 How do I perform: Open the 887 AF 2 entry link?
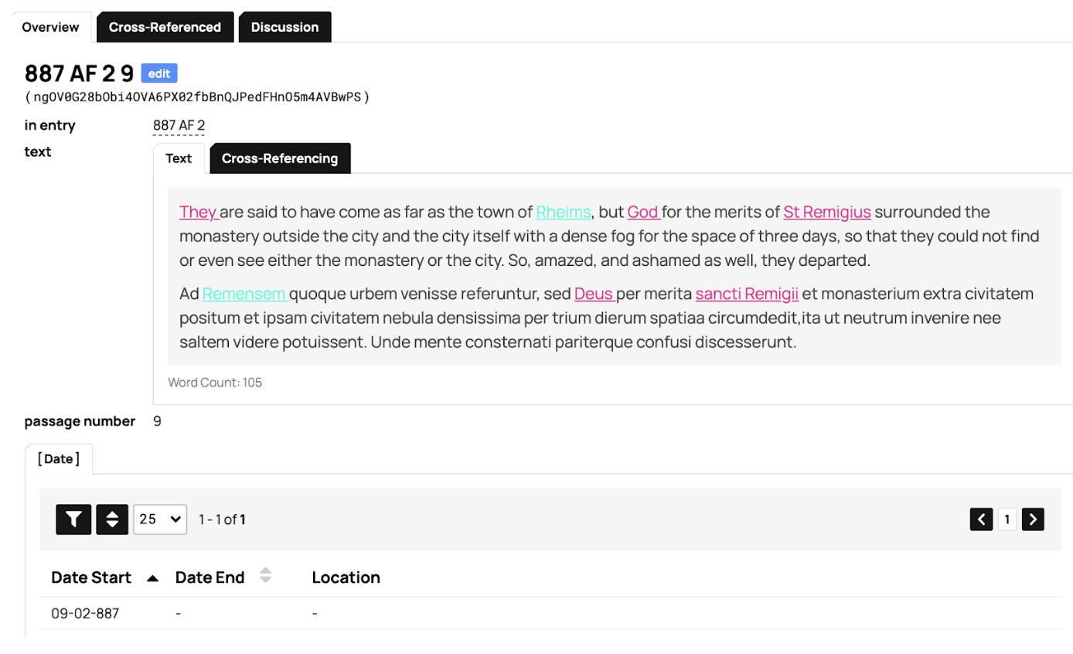point(179,125)
